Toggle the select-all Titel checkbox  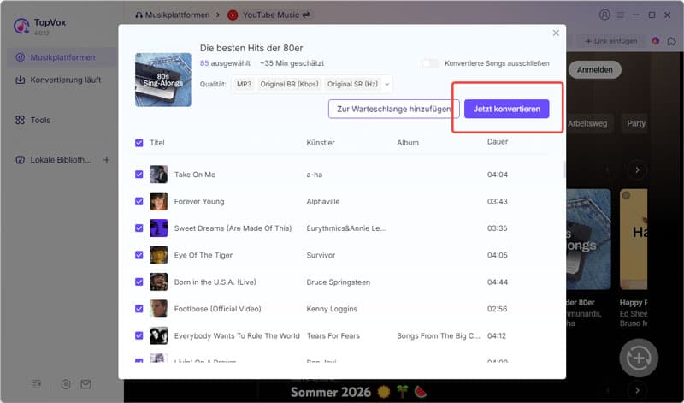tap(139, 143)
